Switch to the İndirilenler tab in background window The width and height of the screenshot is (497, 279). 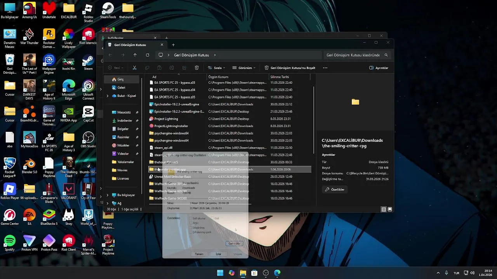(x=129, y=38)
